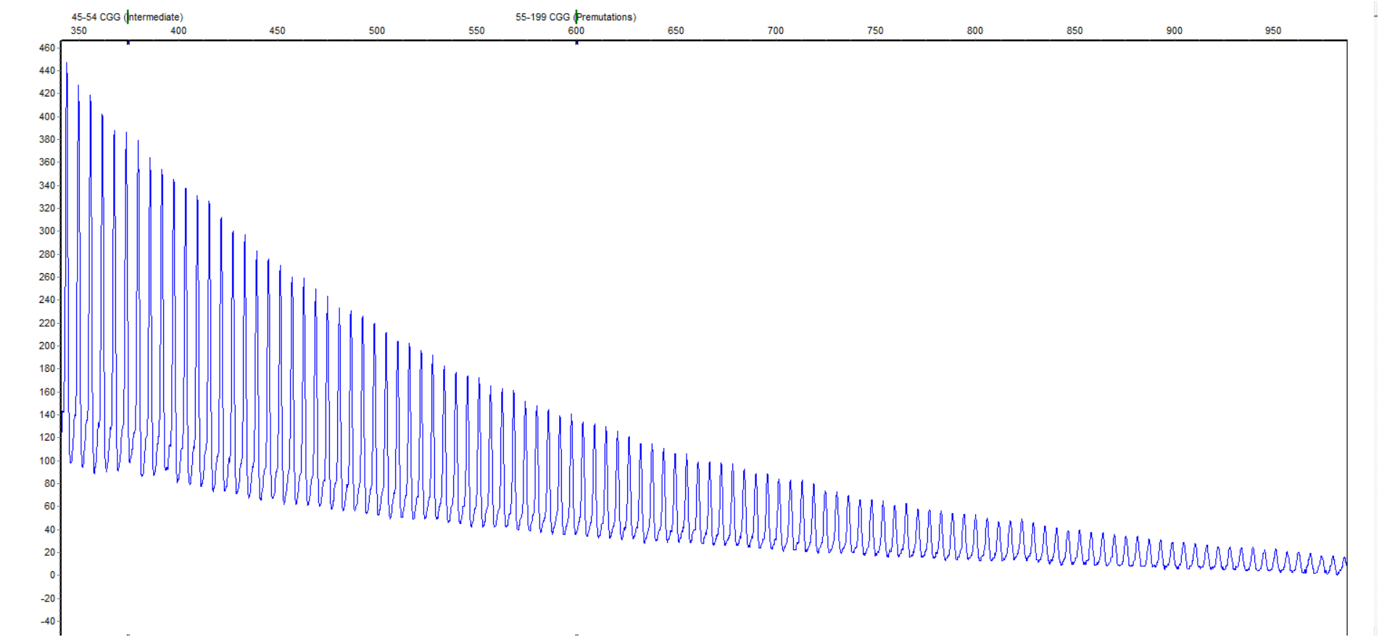The height and width of the screenshot is (637, 1379).
Task: Click the 350 label on the top size axis
Action: [78, 30]
